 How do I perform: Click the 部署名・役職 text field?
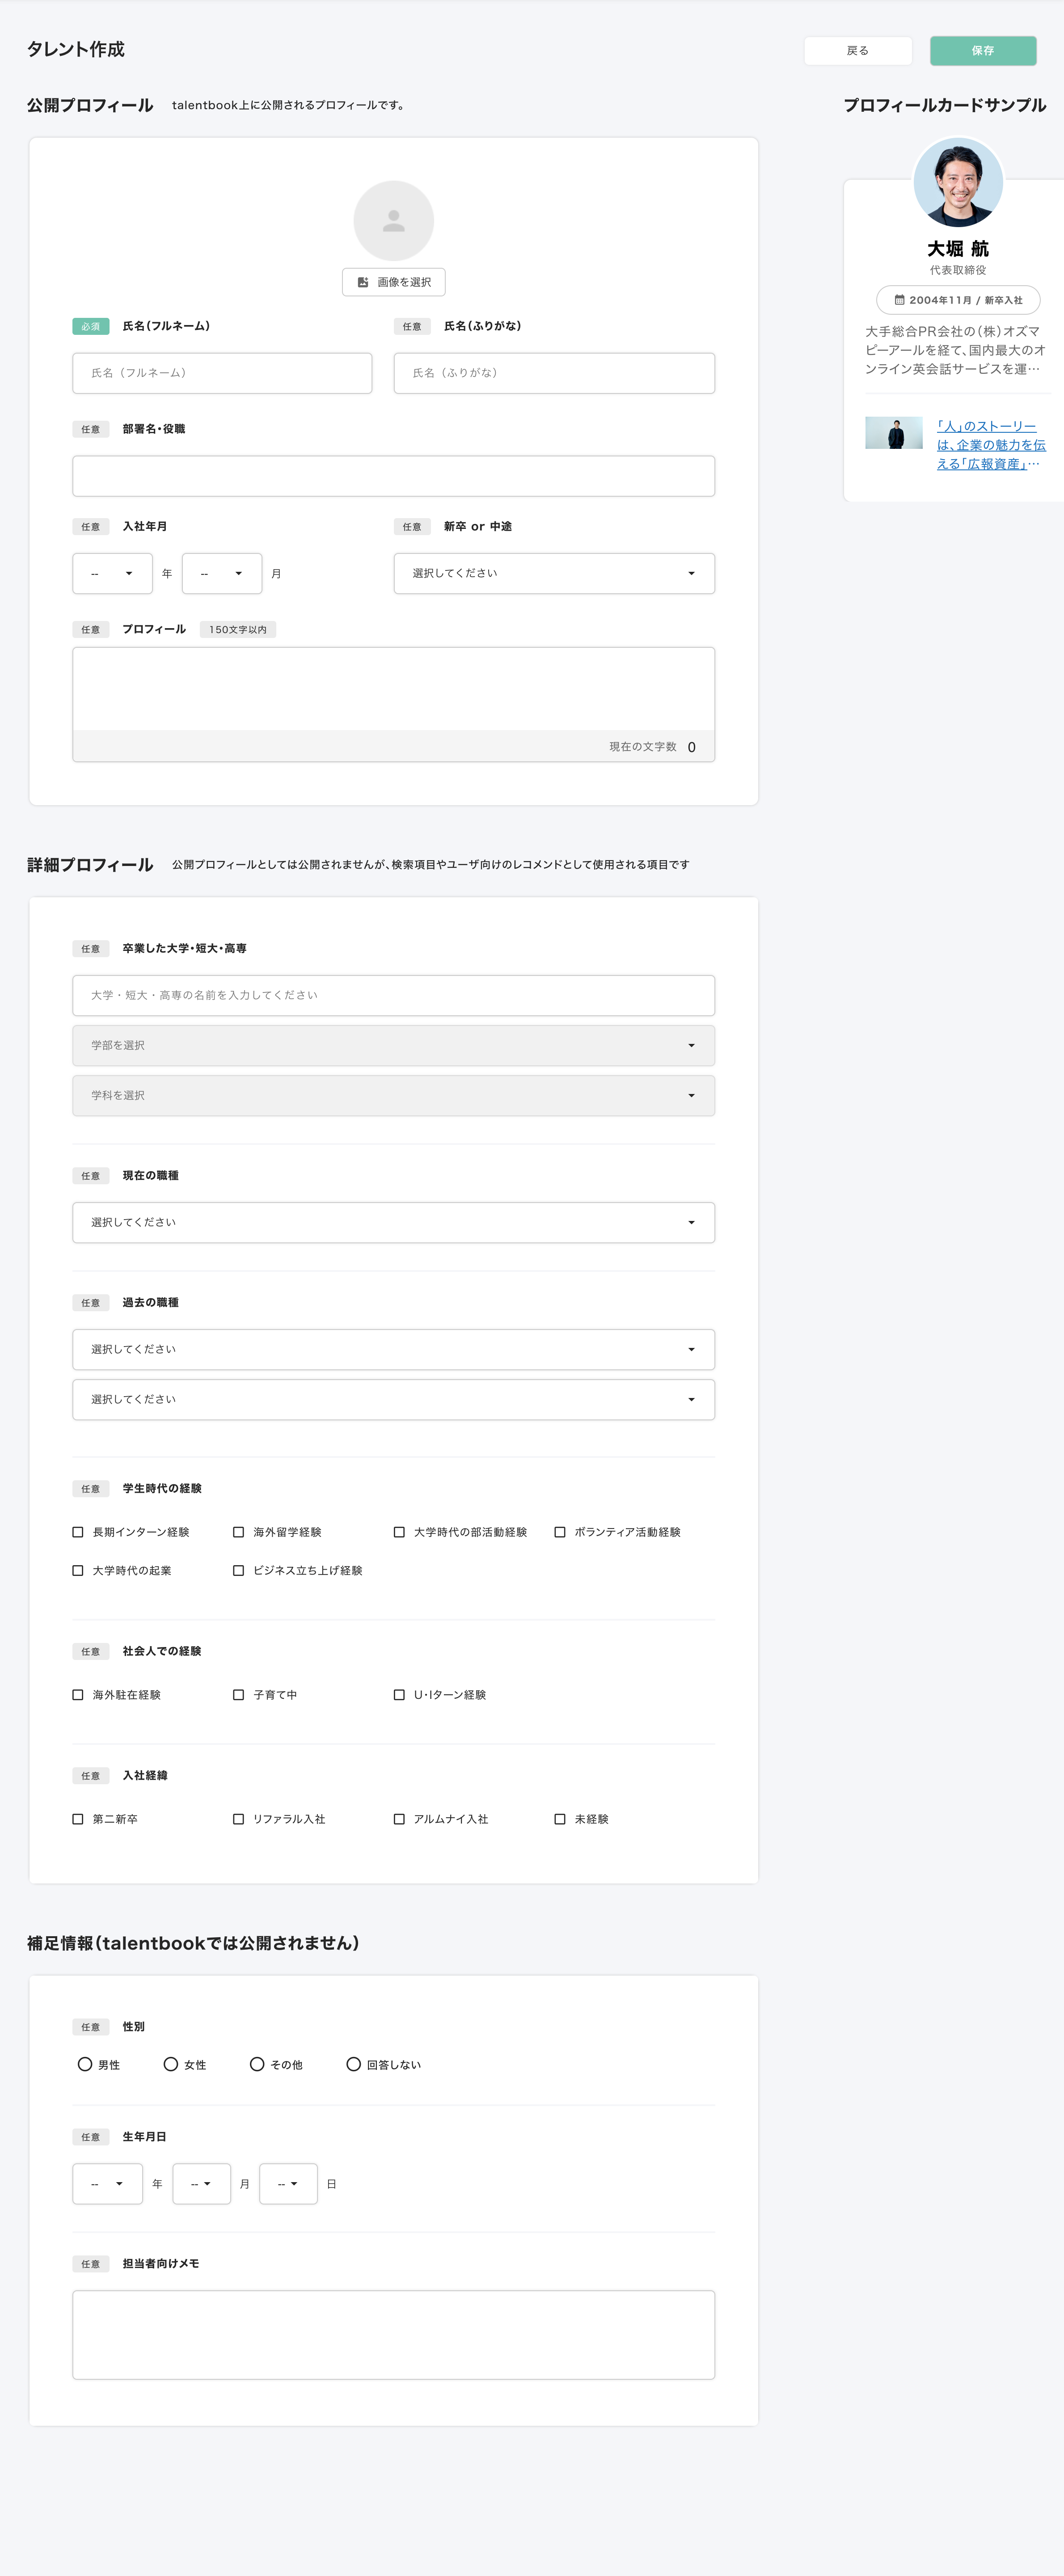(x=394, y=476)
